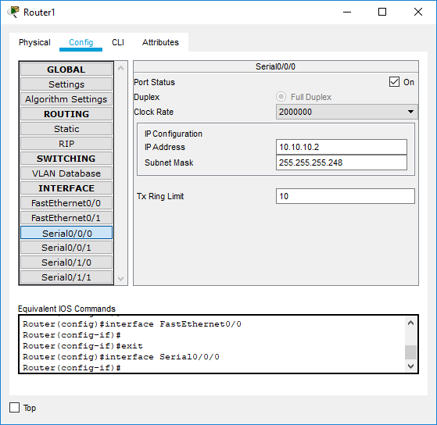The width and height of the screenshot is (437, 425).
Task: Close the Router1 window
Action: [418, 12]
